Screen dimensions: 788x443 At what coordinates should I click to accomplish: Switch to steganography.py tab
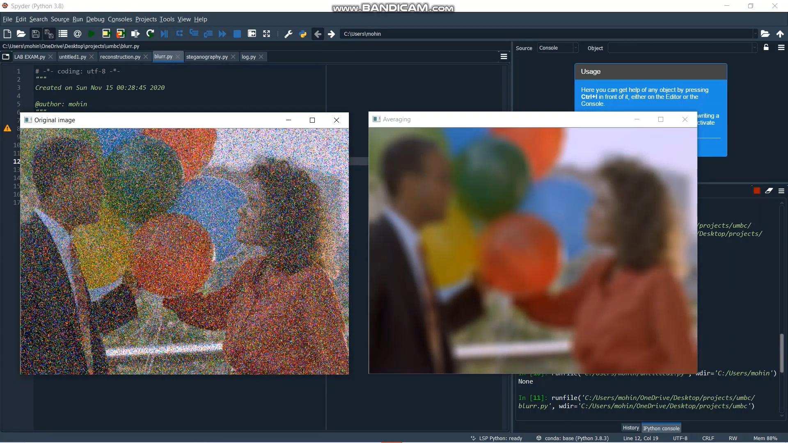click(x=207, y=57)
